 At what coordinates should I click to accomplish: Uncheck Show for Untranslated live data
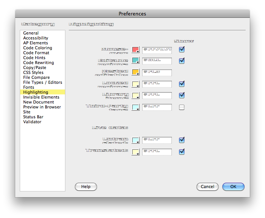[182, 140]
